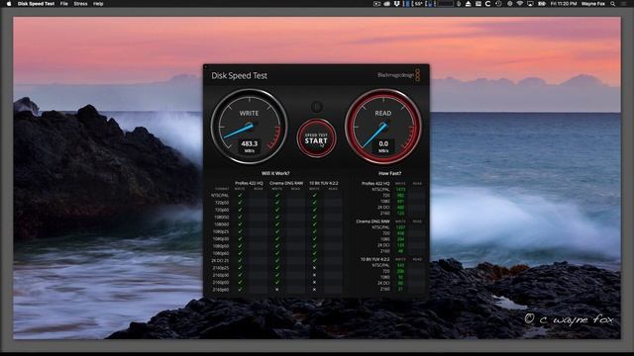The image size is (634, 356).
Task: Click the WRITE speed gauge
Action: click(249, 127)
